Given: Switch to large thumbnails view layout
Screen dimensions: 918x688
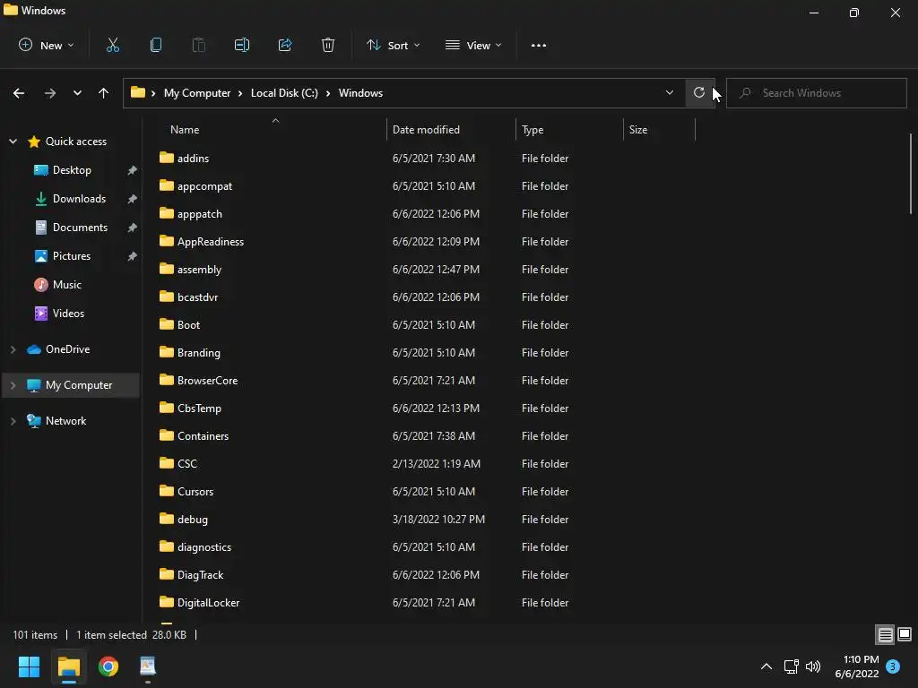Looking at the screenshot, I should pyautogui.click(x=905, y=634).
